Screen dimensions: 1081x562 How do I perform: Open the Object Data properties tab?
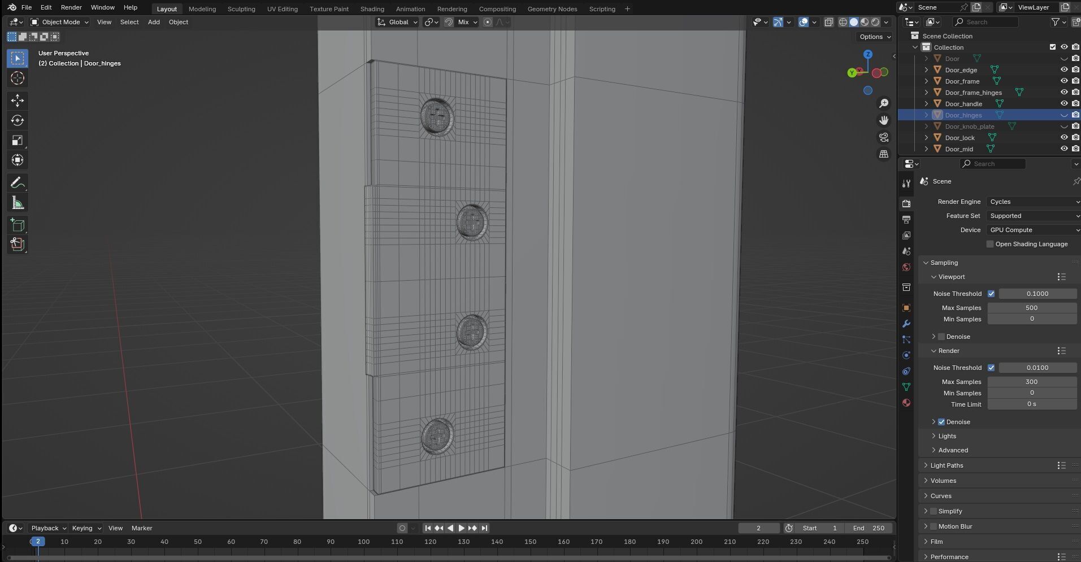[906, 387]
